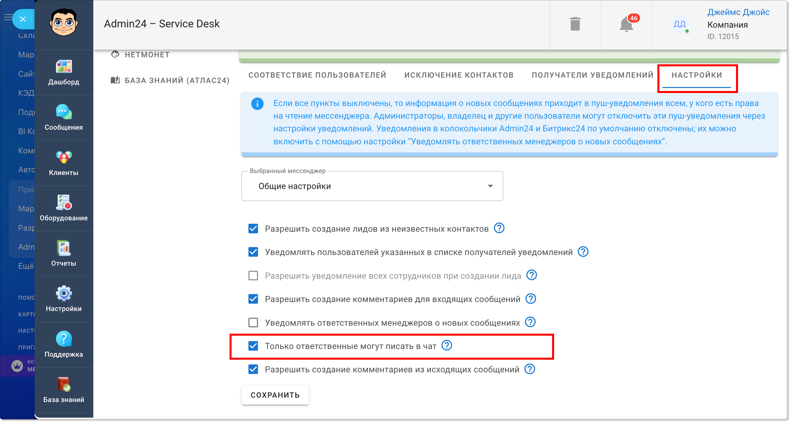Screen dimensions: 790x422
Task: Open notifications bell with 46 badge
Action: [x=627, y=24]
